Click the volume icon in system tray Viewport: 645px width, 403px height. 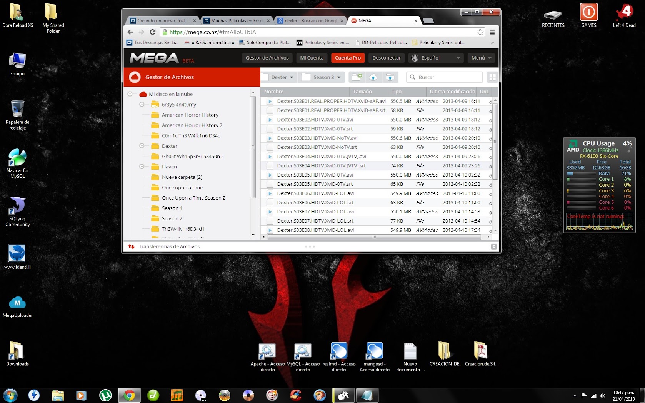click(x=603, y=395)
